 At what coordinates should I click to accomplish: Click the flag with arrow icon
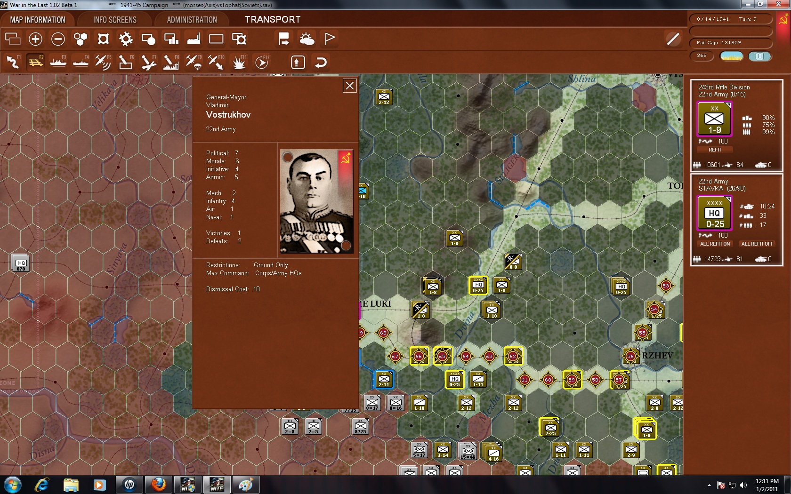(x=284, y=39)
